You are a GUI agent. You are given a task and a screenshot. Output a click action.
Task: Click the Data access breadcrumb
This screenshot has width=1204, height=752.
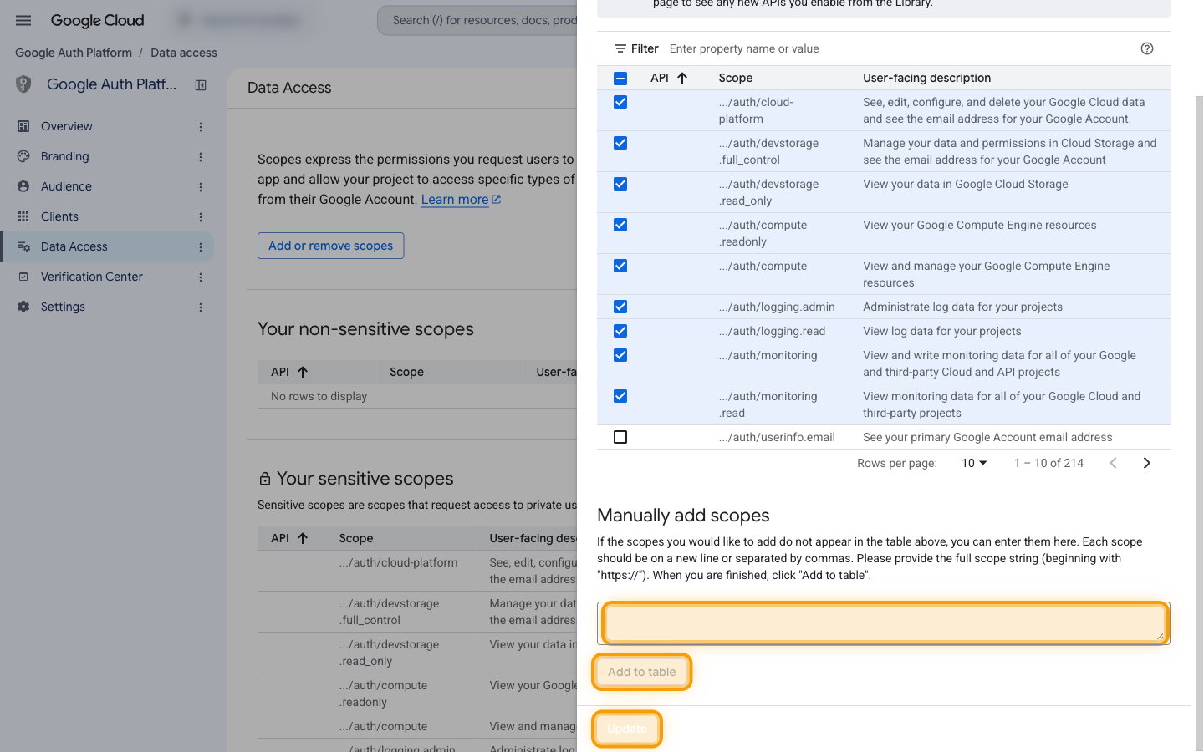pyautogui.click(x=184, y=53)
